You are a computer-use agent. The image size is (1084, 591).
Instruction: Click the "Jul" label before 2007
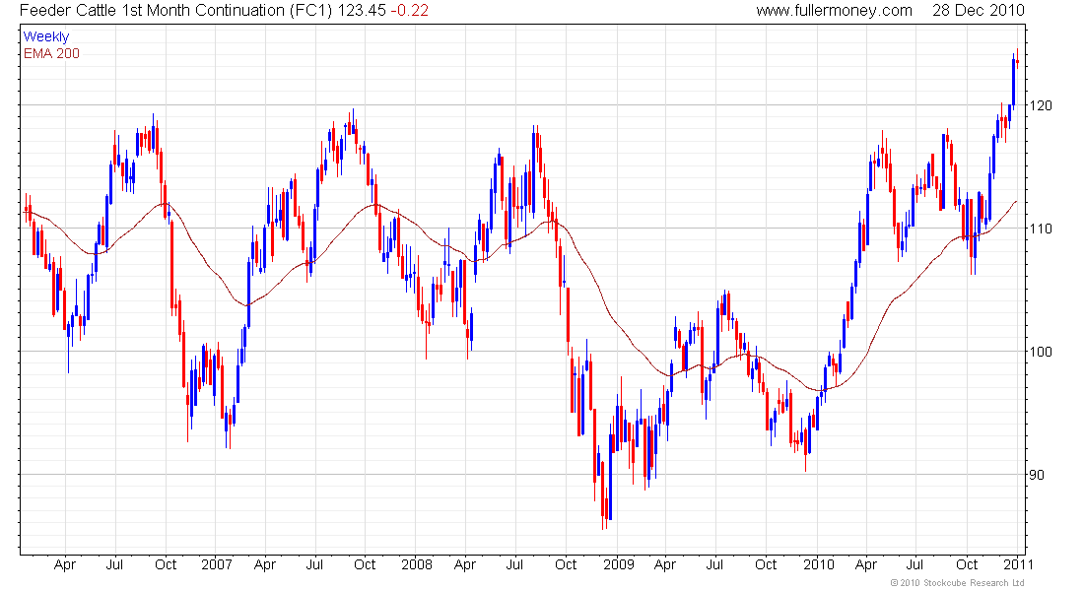[x=114, y=564]
